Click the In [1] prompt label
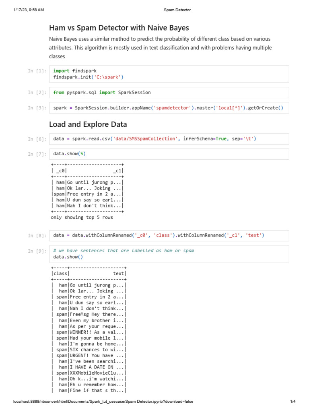309x412 pixels. 37,71
